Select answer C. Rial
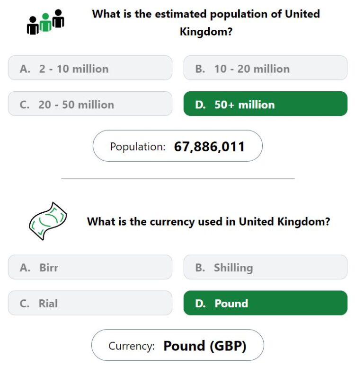Screen dimensions: 355x366 90,303
